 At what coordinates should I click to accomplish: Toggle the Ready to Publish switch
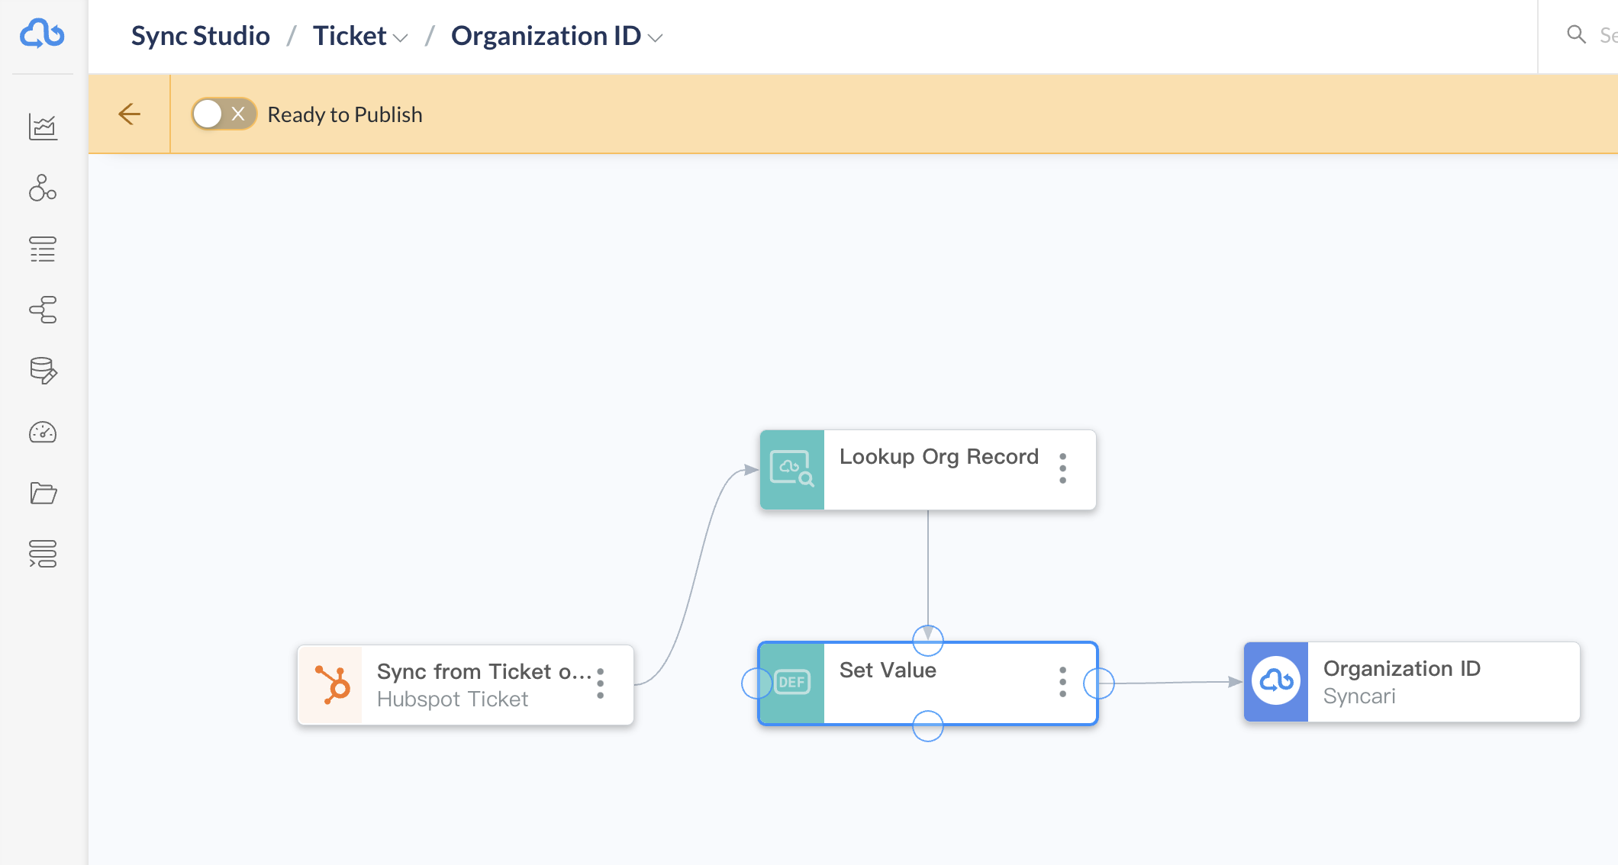click(x=224, y=114)
